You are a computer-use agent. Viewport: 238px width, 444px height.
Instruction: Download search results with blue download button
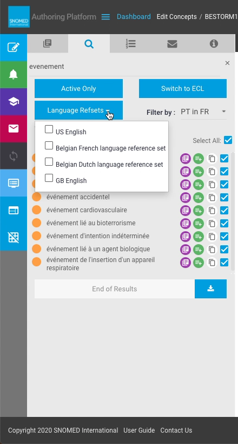[210, 289]
